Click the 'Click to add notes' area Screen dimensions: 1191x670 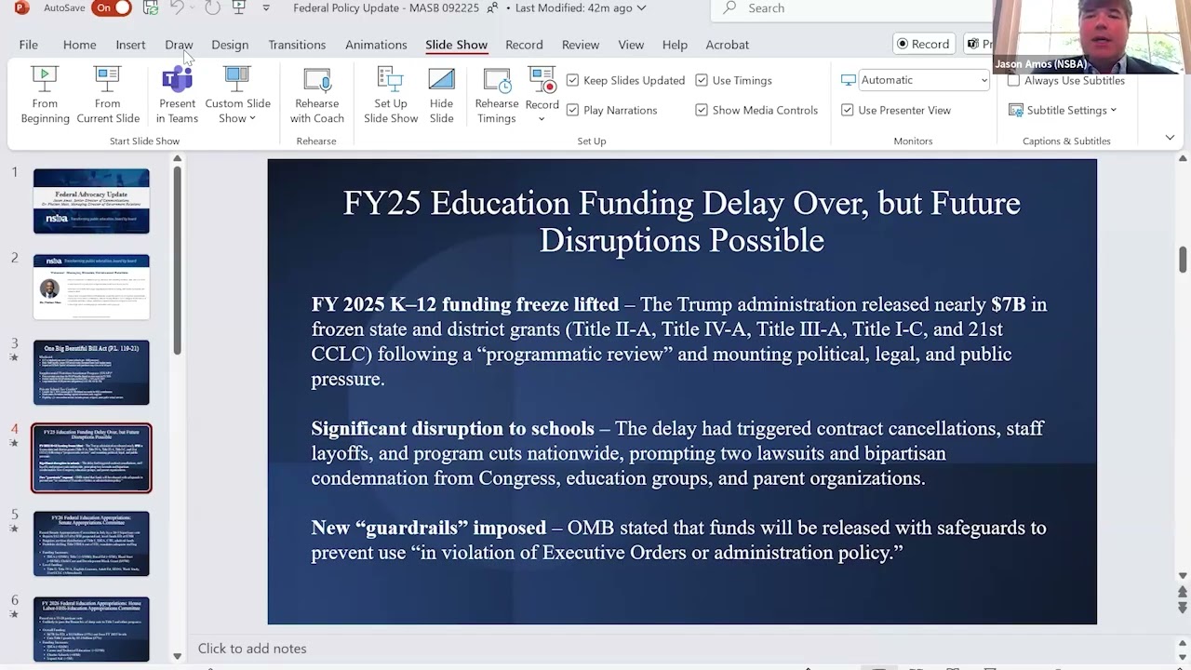252,649
